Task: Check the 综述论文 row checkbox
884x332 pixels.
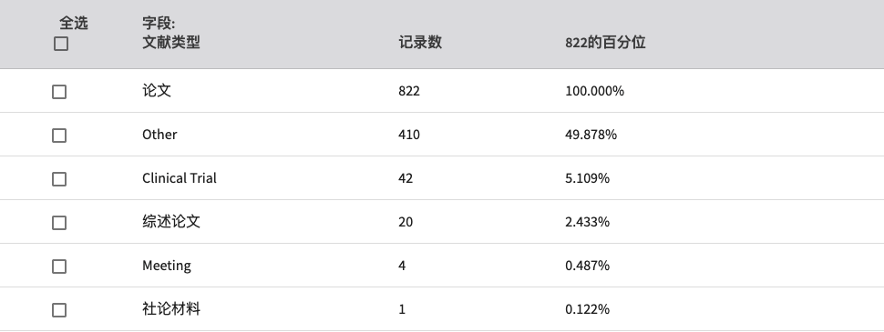Action: (x=59, y=223)
